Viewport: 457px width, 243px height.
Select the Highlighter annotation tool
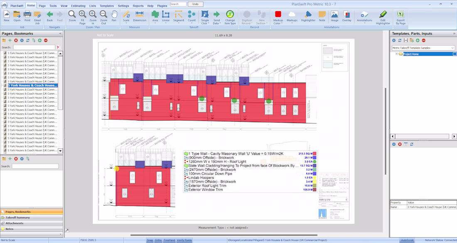[308, 16]
